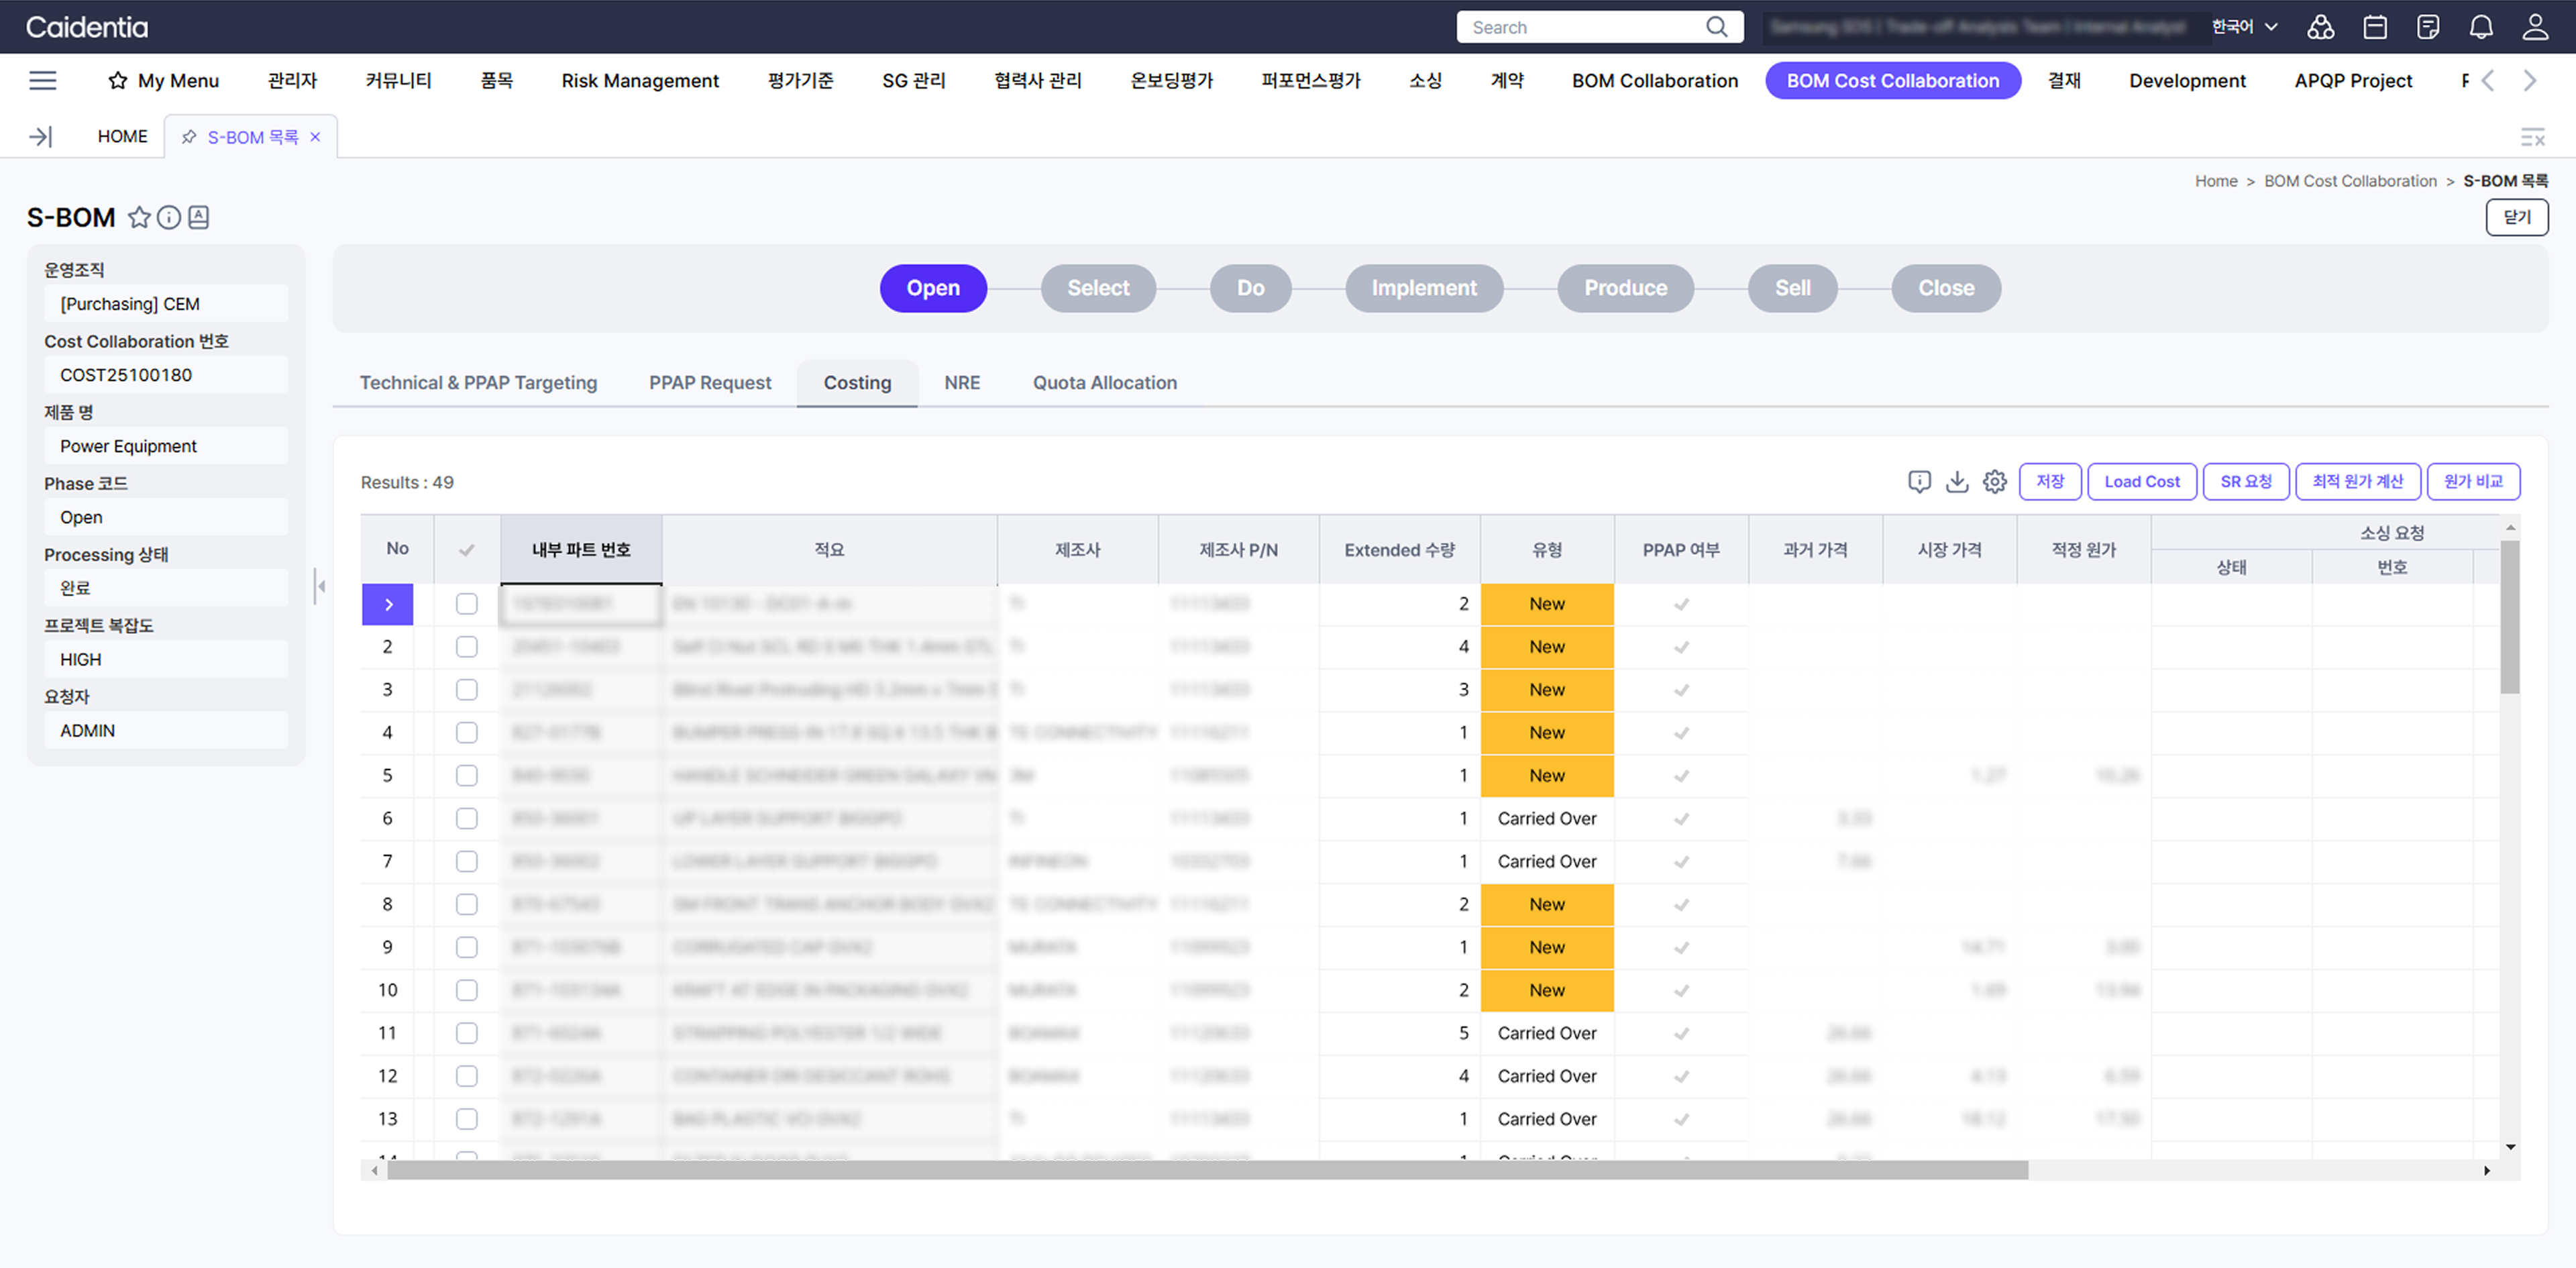Collapse the left info panel handle
The width and height of the screenshot is (2576, 1268).
pyautogui.click(x=320, y=586)
